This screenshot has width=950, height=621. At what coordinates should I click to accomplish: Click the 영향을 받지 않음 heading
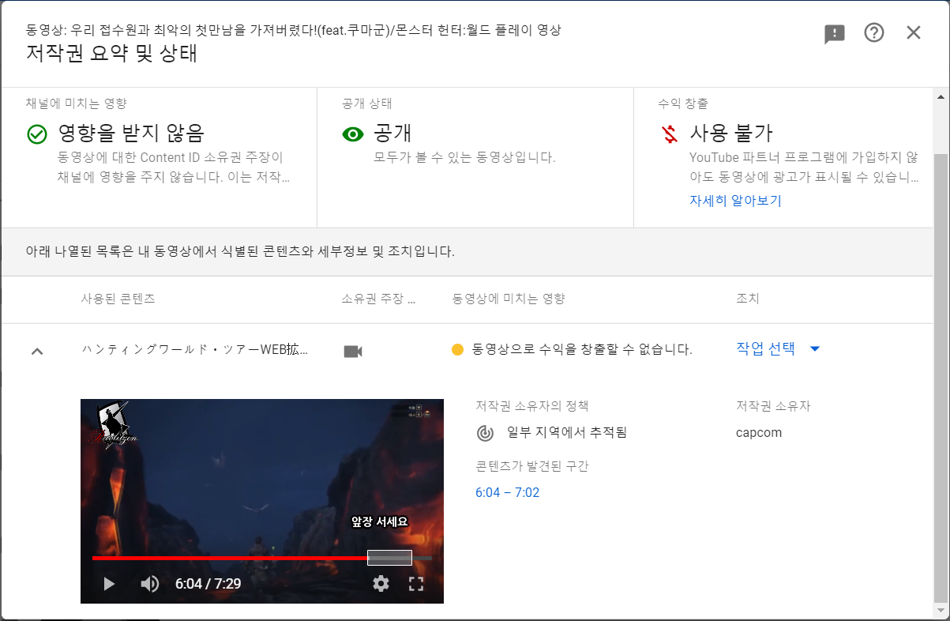(132, 134)
